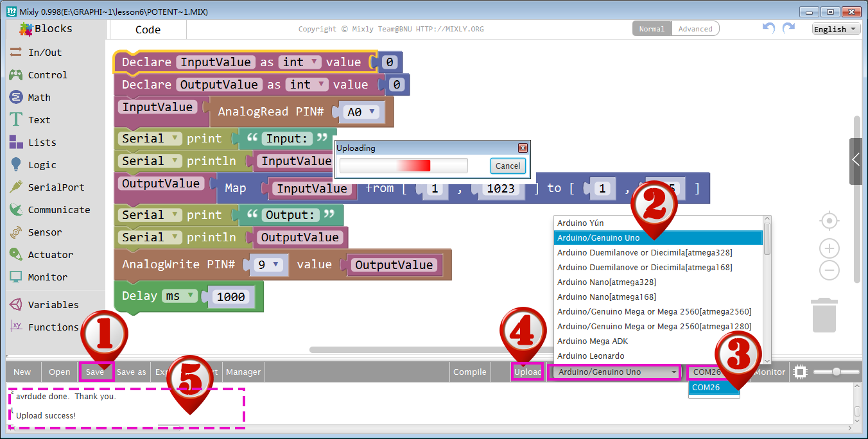The image size is (868, 439).
Task: Click the trash can icon
Action: click(x=824, y=314)
